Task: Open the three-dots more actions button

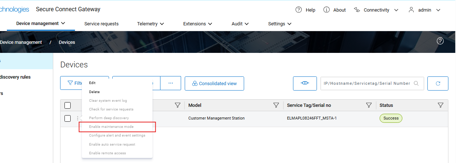Action: coord(171,83)
